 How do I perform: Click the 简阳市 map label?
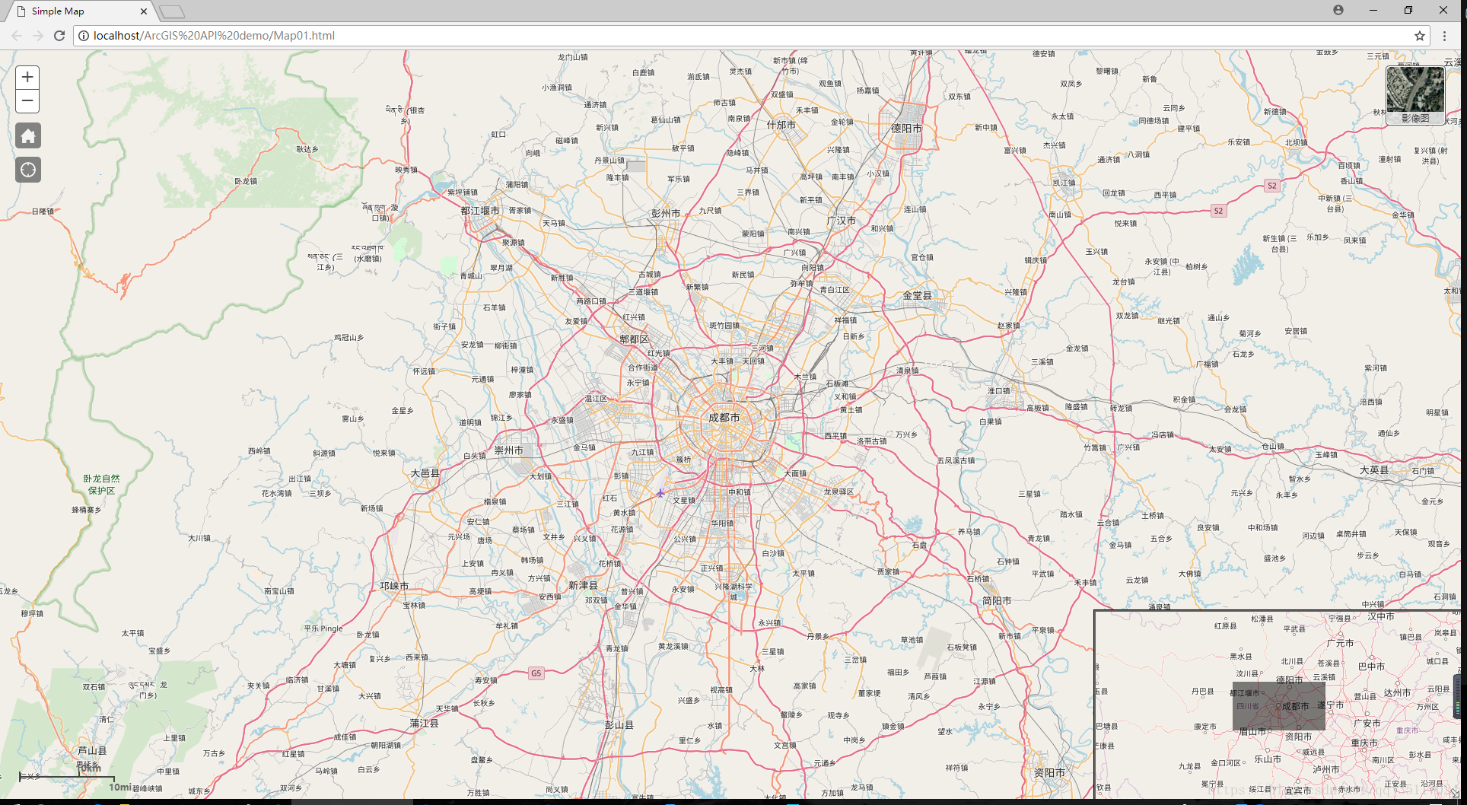click(997, 600)
